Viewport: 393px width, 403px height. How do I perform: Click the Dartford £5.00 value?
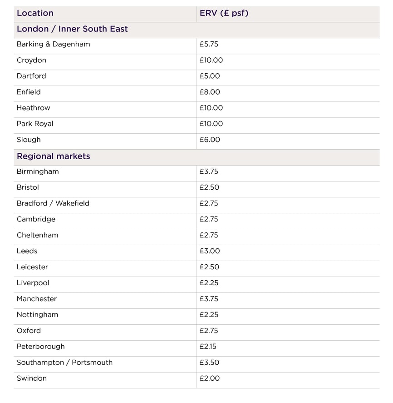coord(210,76)
